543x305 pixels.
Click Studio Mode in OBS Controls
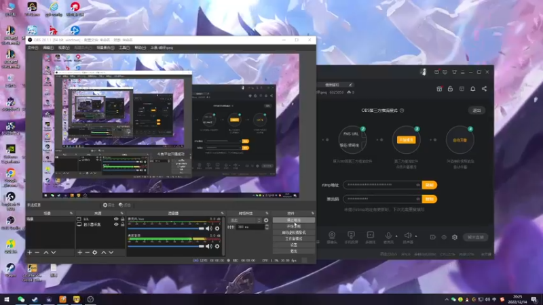tap(294, 239)
